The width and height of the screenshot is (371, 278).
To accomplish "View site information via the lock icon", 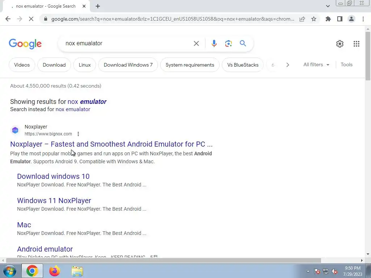I will pos(46,19).
